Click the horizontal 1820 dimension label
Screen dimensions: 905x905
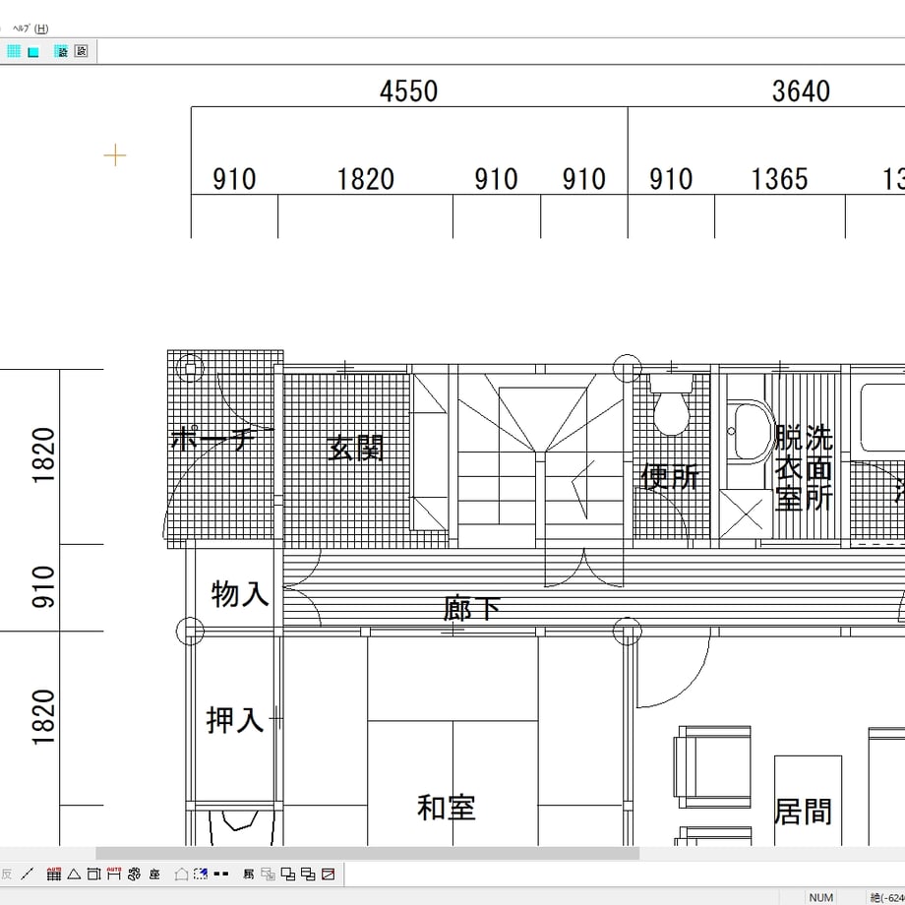pos(365,179)
